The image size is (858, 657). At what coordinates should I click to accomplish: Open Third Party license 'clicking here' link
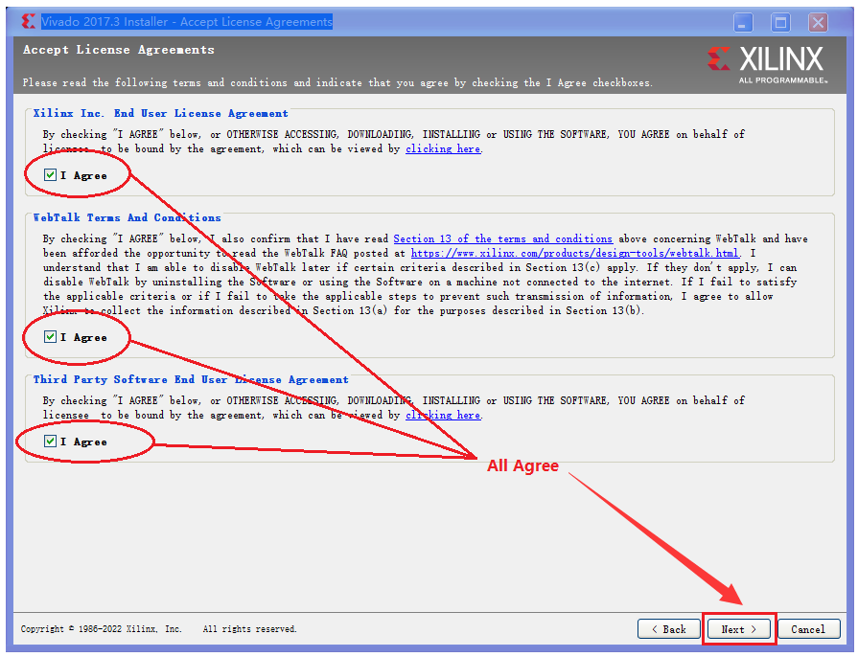tap(443, 415)
